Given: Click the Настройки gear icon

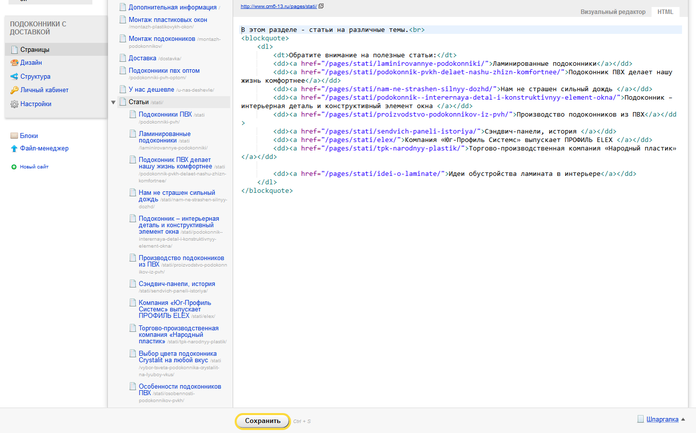Looking at the screenshot, I should [x=14, y=104].
